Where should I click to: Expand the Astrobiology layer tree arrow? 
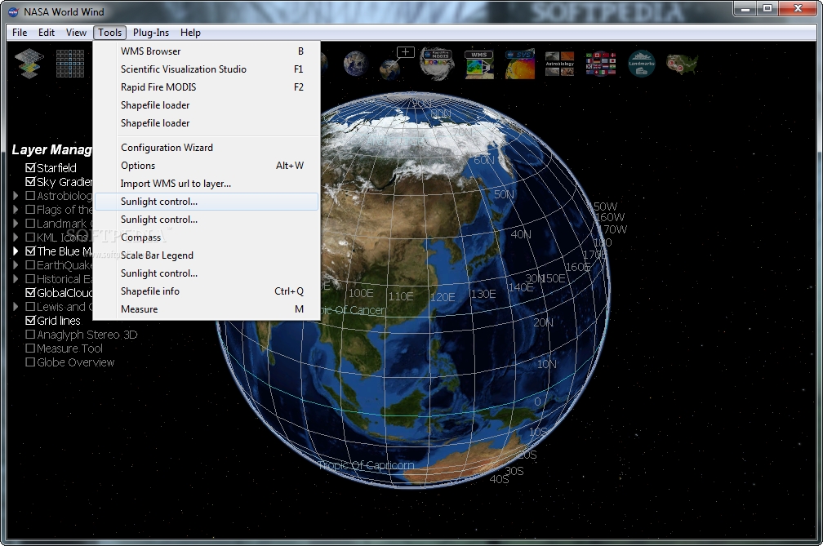point(16,196)
